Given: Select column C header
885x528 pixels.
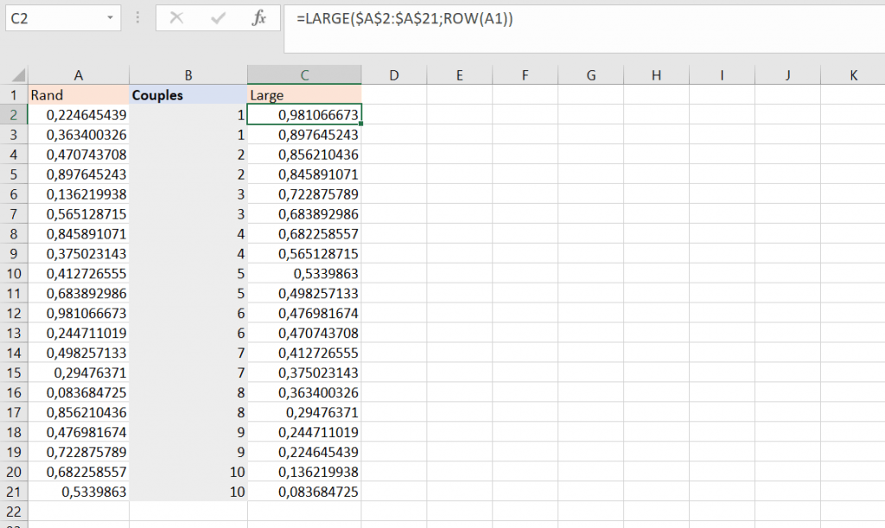Looking at the screenshot, I should click(304, 75).
